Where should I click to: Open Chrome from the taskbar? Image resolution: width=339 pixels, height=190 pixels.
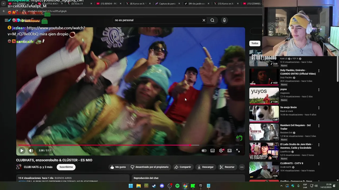pyautogui.click(x=185, y=186)
